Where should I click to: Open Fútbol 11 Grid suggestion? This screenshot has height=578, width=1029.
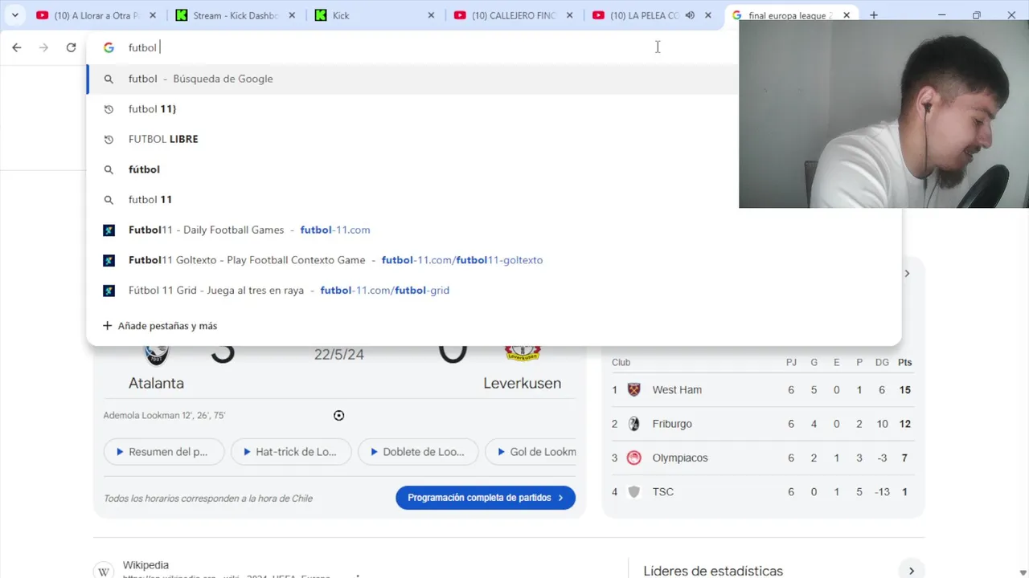(494, 291)
